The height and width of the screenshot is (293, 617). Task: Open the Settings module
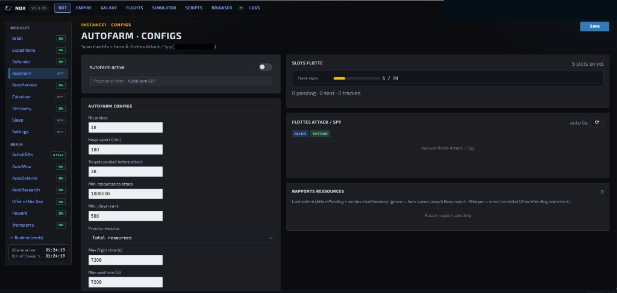(38, 132)
